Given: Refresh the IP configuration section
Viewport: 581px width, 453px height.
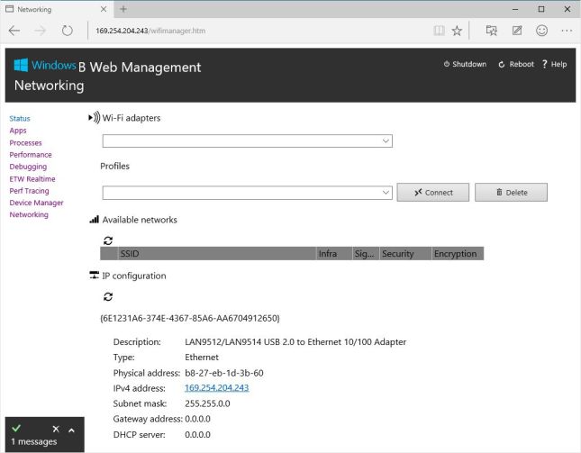Looking at the screenshot, I should click(x=108, y=296).
